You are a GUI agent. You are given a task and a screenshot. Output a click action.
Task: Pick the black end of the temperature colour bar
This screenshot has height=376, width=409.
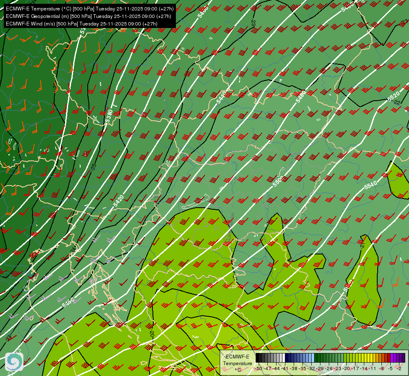tap(257, 358)
